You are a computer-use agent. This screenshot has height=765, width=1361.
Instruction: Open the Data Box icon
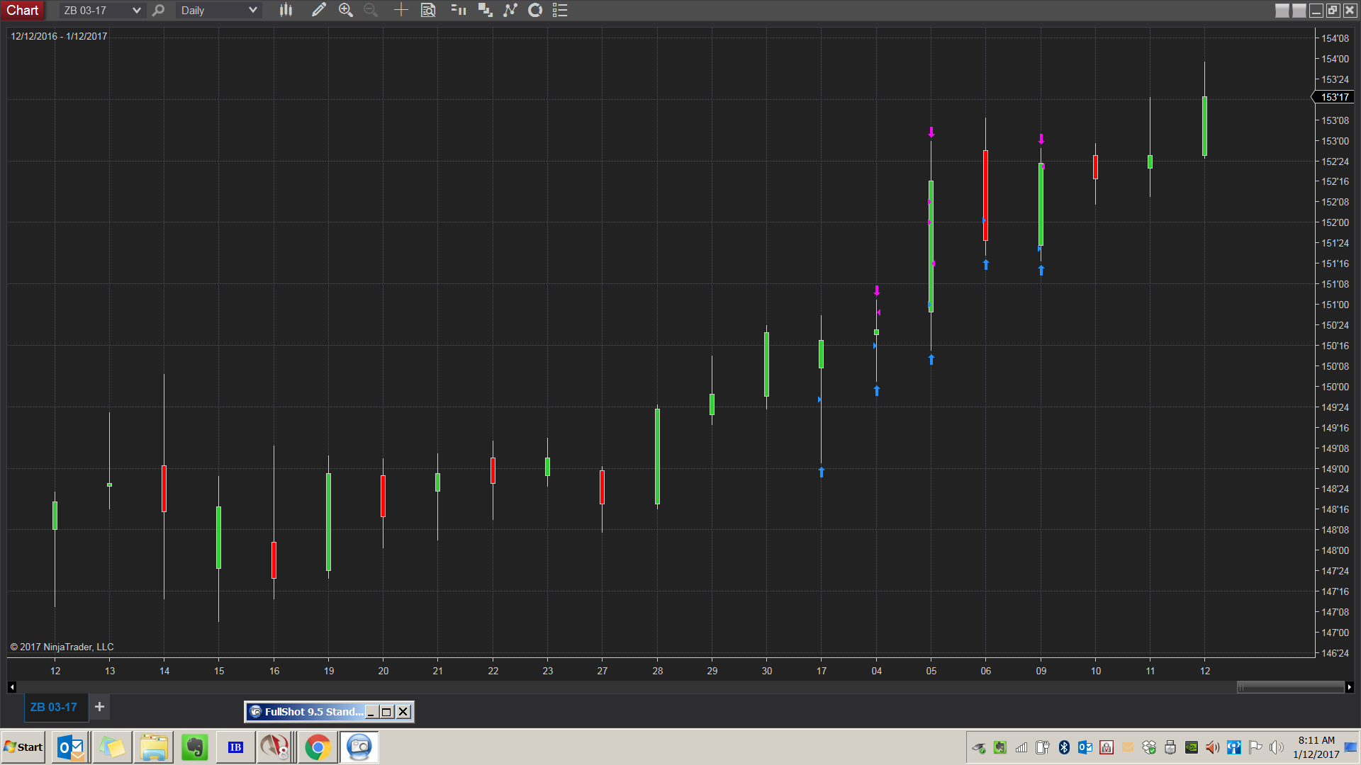(x=428, y=10)
